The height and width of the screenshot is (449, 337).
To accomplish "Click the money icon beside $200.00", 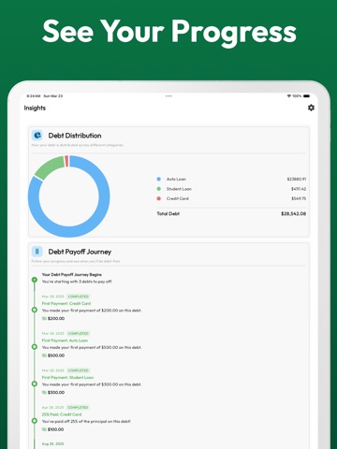I will [44, 318].
